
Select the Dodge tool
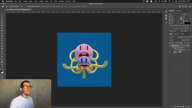coord(2,49)
